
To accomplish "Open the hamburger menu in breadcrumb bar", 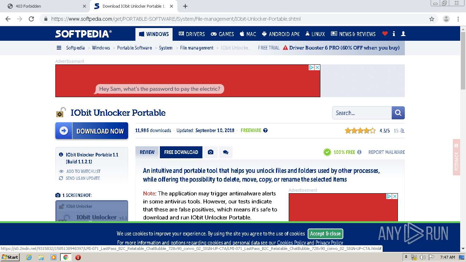I will (x=59, y=48).
